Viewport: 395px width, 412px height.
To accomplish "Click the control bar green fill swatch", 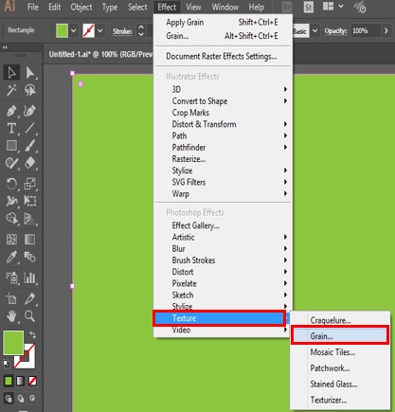I will (62, 31).
